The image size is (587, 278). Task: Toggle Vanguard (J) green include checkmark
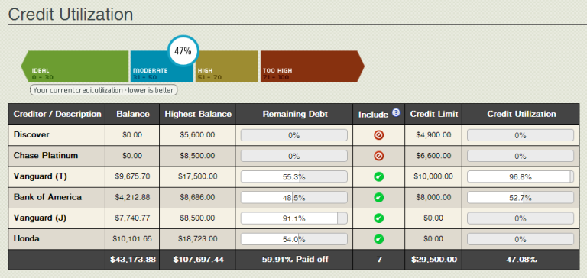(x=378, y=218)
